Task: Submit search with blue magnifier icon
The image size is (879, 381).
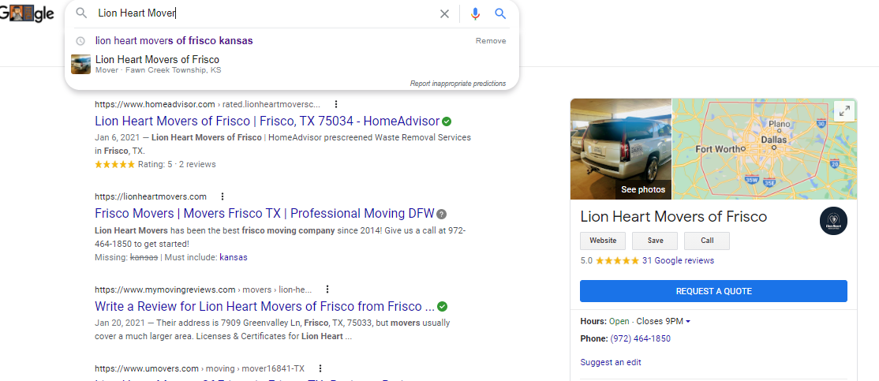Action: click(500, 14)
